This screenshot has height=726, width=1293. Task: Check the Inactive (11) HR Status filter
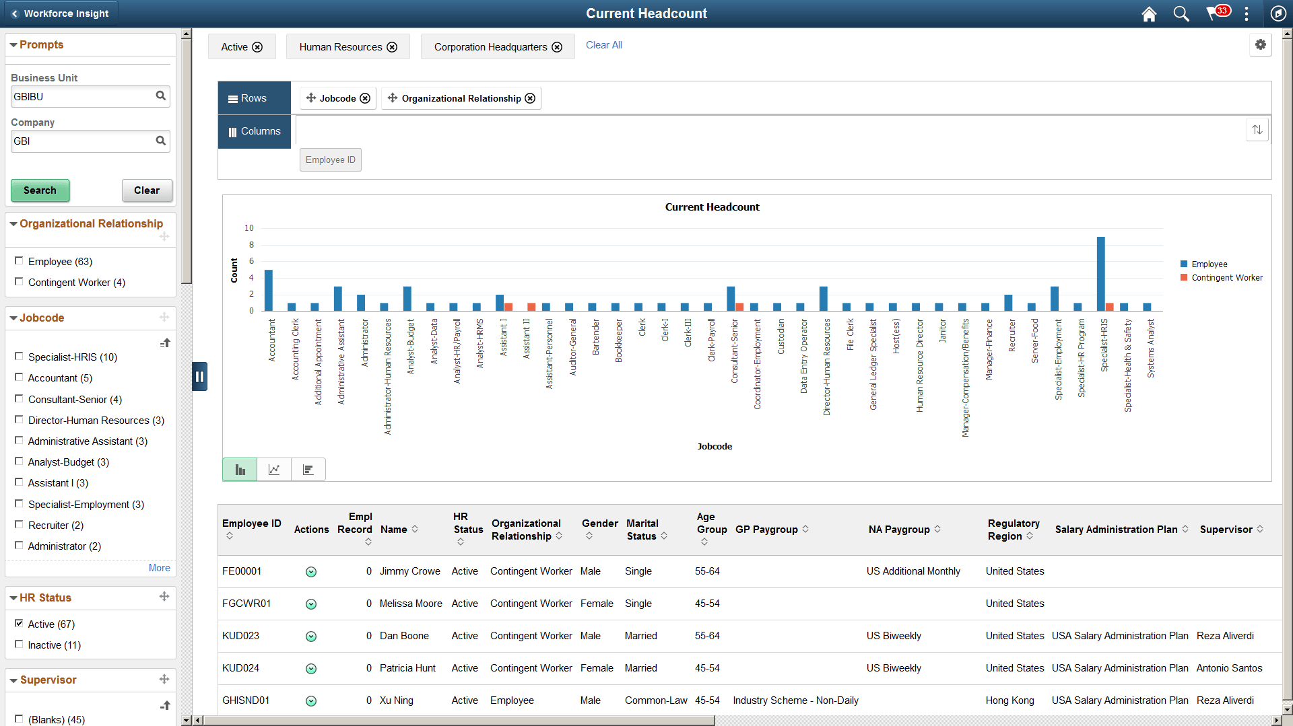[x=19, y=644]
